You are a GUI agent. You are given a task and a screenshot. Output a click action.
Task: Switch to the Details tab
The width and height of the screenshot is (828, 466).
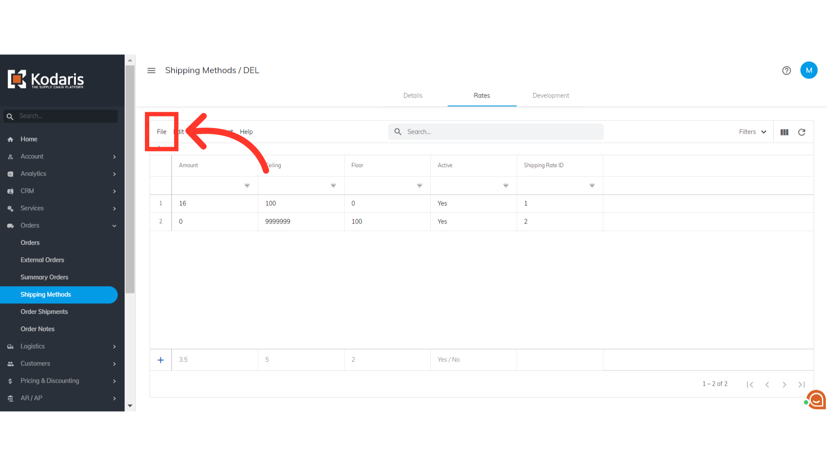pos(413,95)
